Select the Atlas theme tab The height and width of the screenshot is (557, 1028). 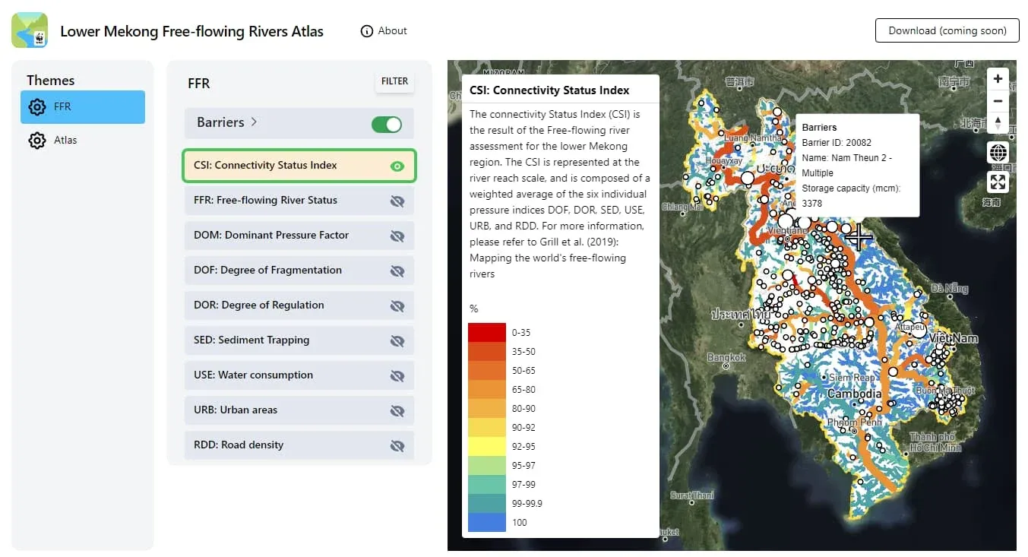(83, 141)
